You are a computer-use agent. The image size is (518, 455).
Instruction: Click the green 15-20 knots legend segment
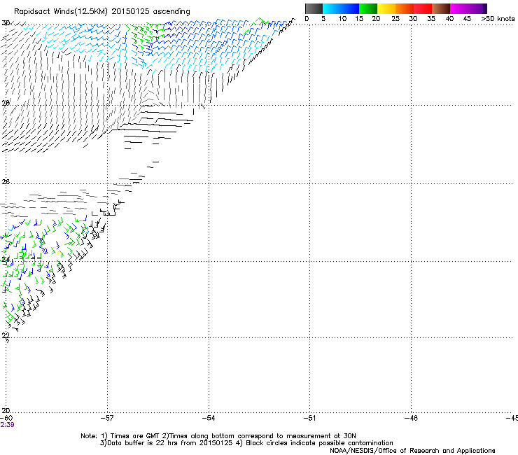pyautogui.click(x=368, y=8)
